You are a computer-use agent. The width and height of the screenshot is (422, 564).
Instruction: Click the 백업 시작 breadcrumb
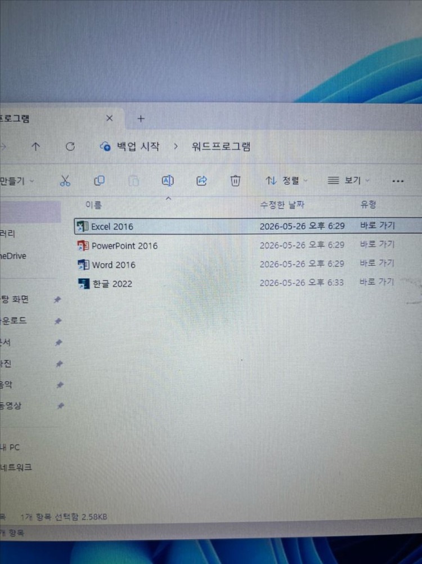click(x=138, y=146)
